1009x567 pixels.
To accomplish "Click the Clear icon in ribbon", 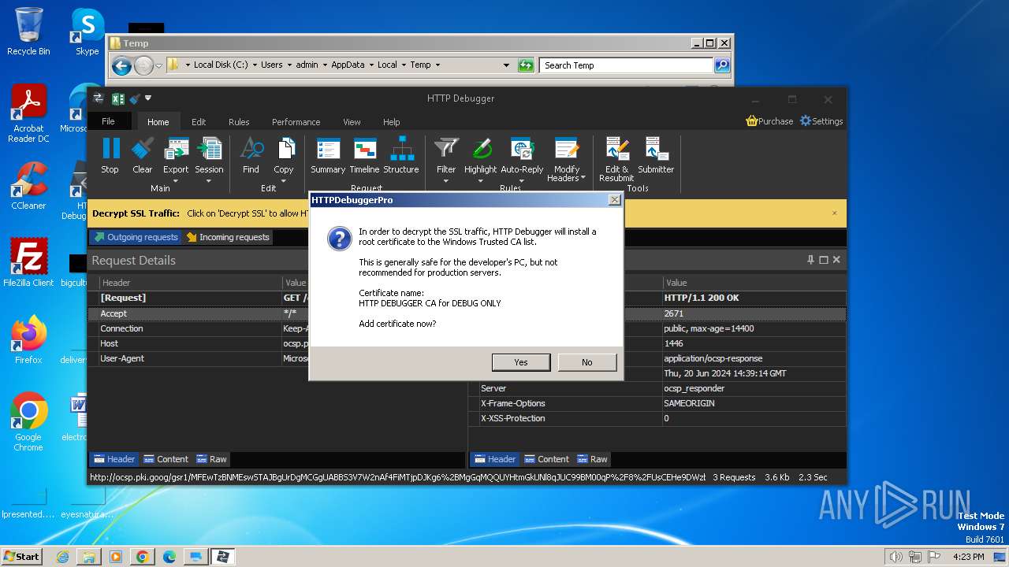I will [143, 155].
